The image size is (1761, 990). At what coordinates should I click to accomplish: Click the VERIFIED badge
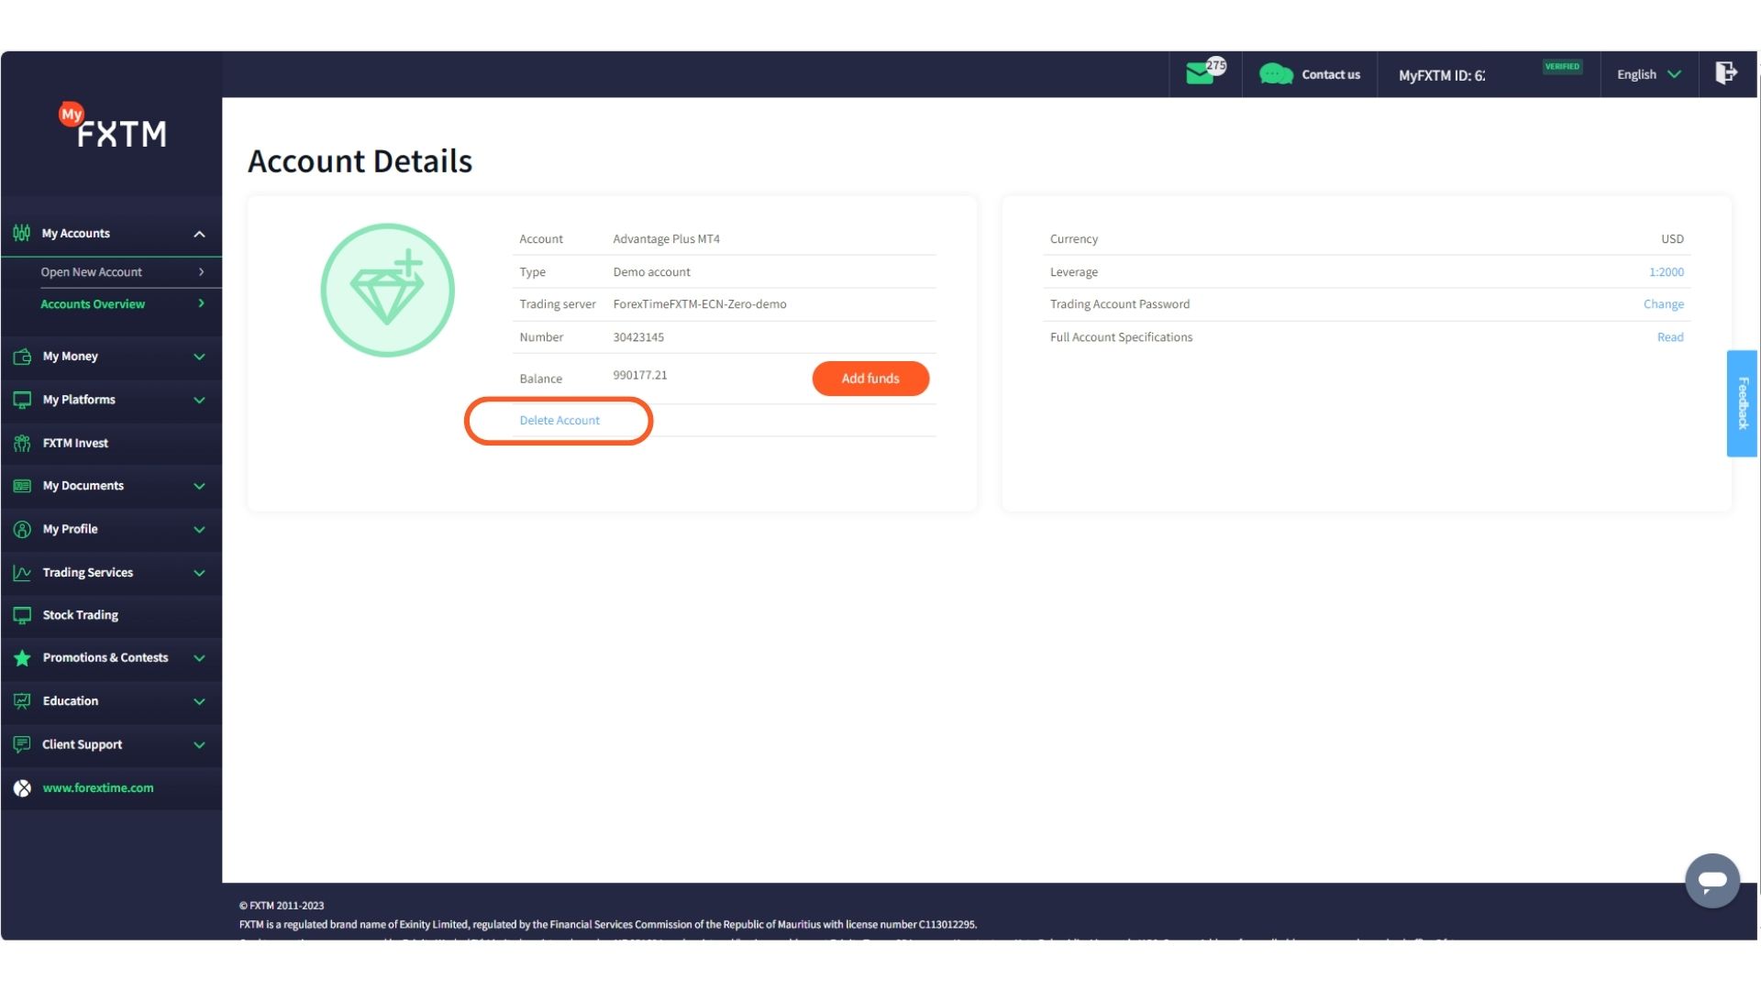[x=1562, y=66]
